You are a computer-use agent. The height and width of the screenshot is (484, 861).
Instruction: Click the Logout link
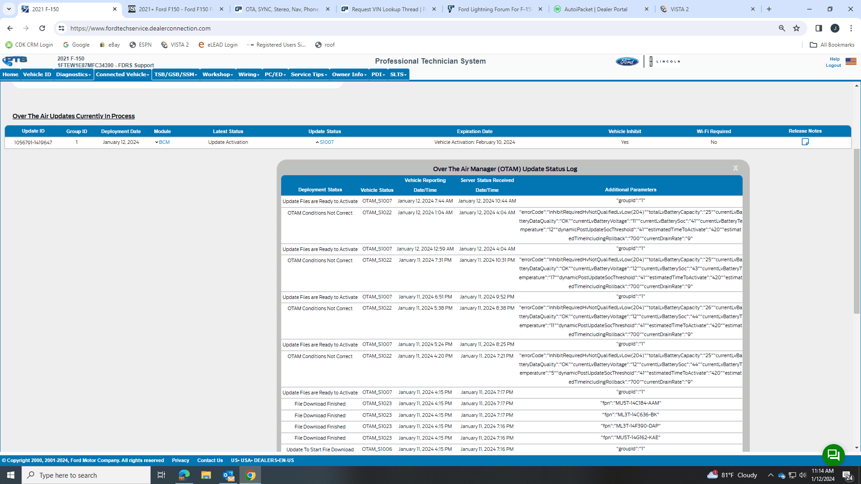coord(833,65)
